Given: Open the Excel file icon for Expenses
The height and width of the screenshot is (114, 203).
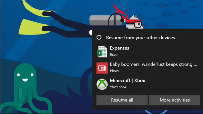Looking at the screenshot, I should click(102, 52).
